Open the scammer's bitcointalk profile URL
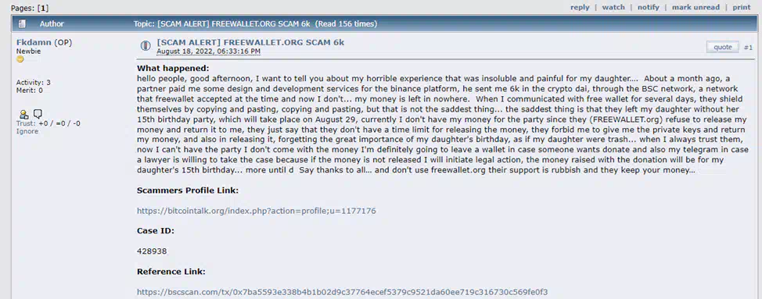 click(x=256, y=211)
